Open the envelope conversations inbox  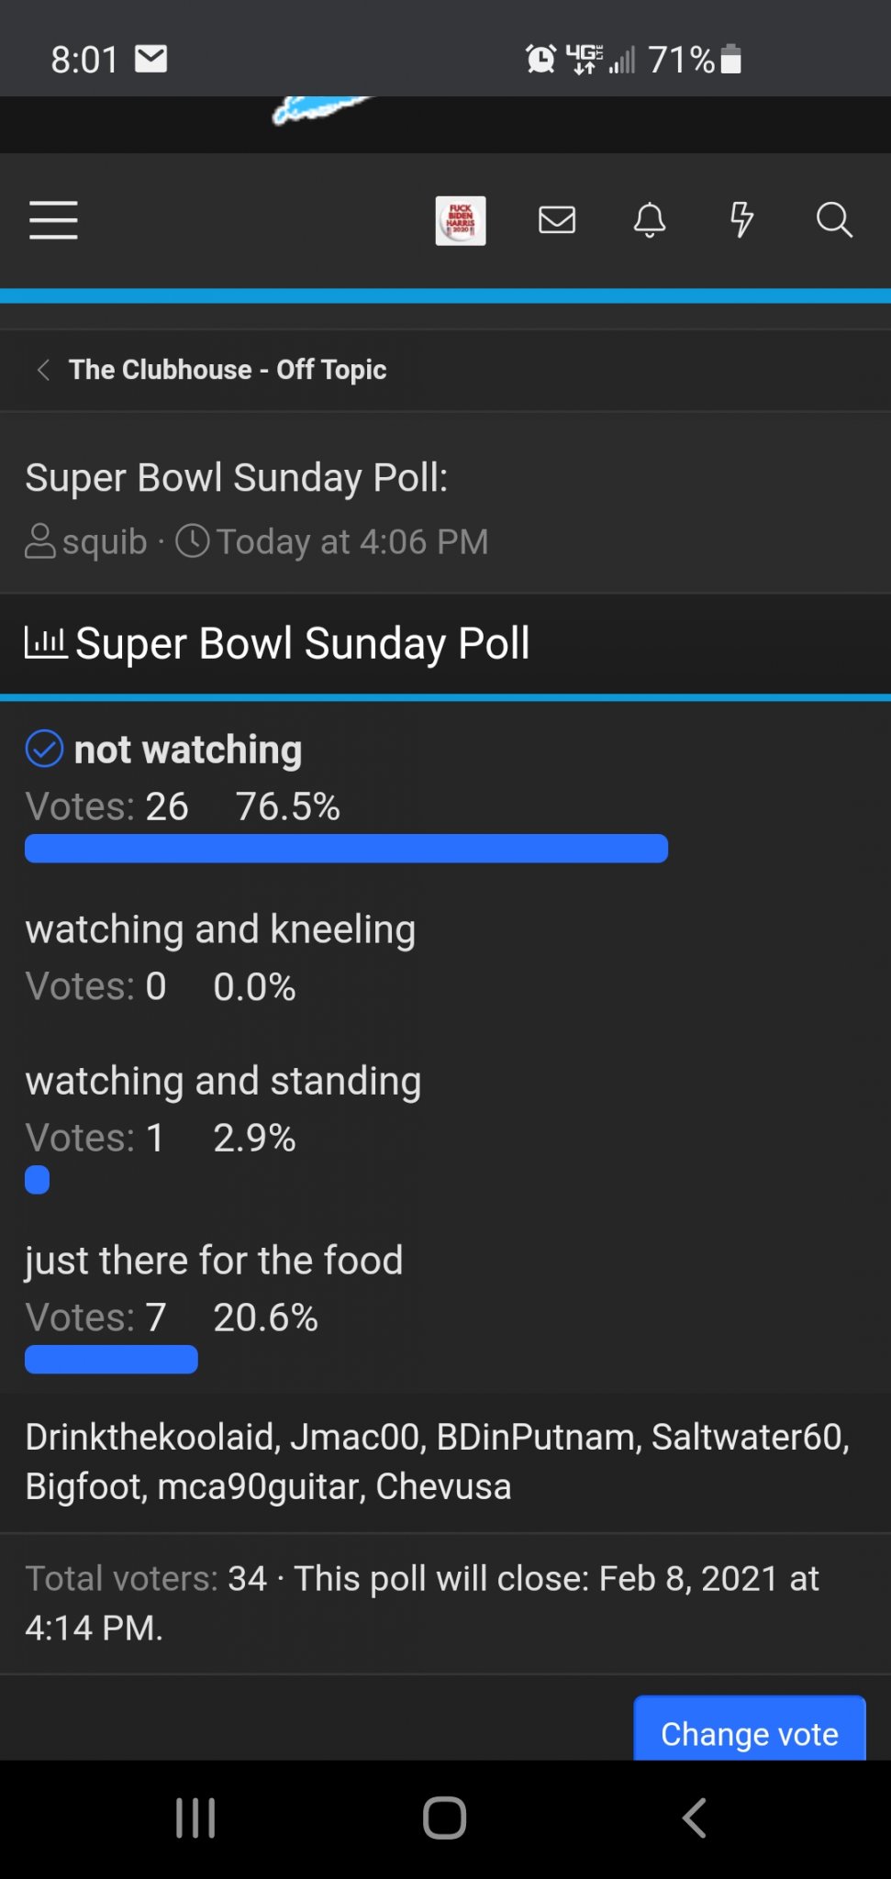557,220
